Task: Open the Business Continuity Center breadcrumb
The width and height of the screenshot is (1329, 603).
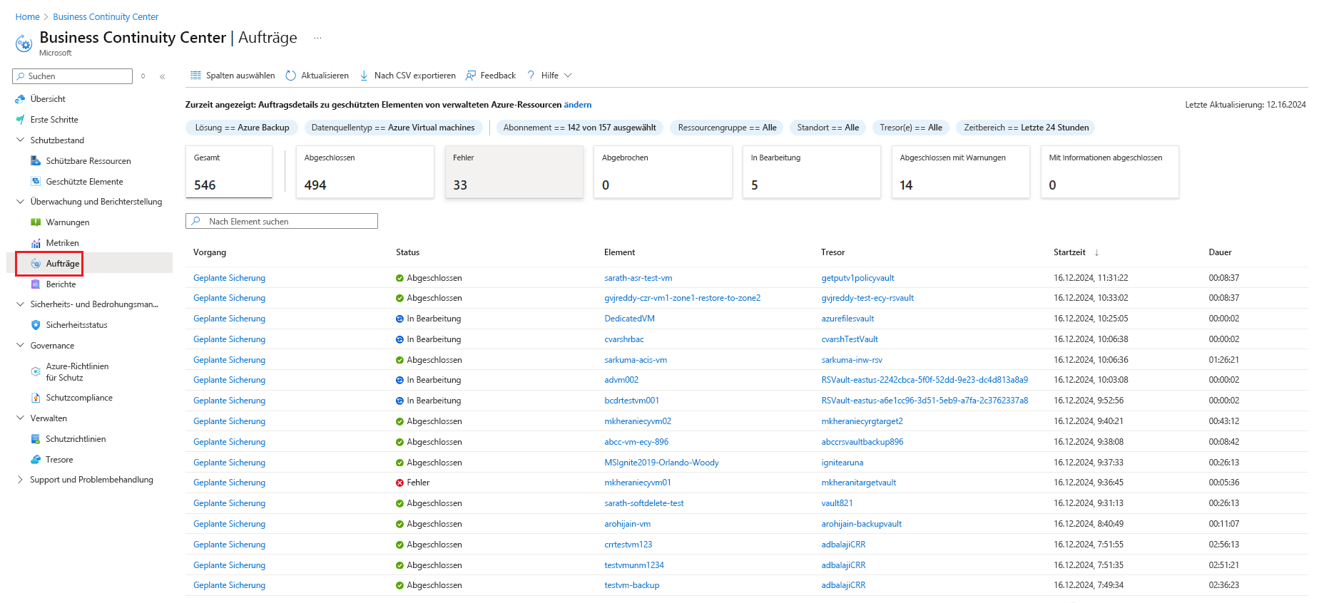Action: (x=106, y=17)
